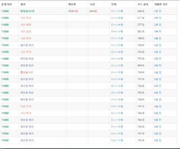180x149 pixels.
Task: Click 수정 edit link in the 743 B row
Action: [120, 127]
